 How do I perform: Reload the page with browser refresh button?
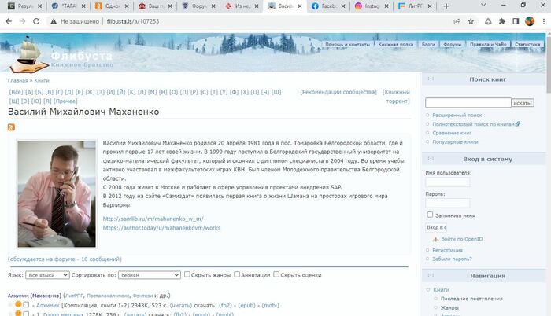[x=36, y=21]
